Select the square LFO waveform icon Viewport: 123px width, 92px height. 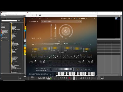[x=86, y=69]
